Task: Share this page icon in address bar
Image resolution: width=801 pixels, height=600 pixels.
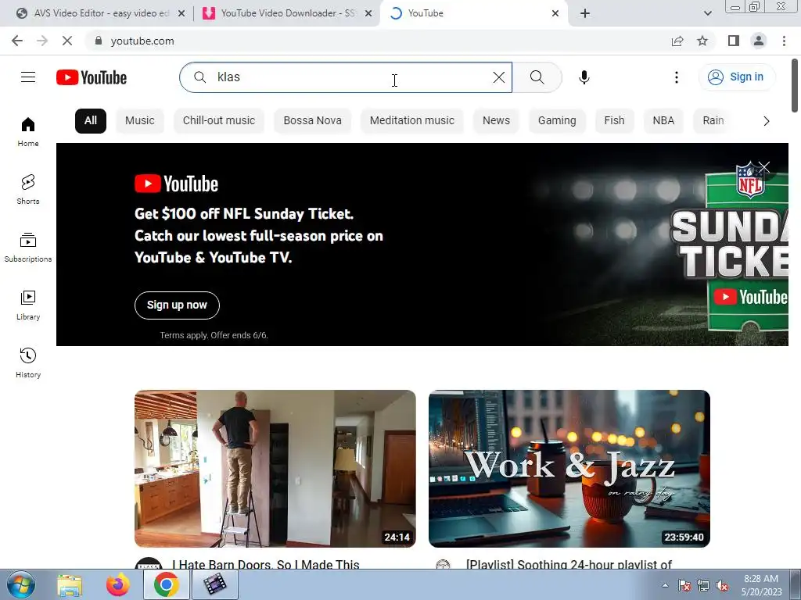Action: pos(677,41)
